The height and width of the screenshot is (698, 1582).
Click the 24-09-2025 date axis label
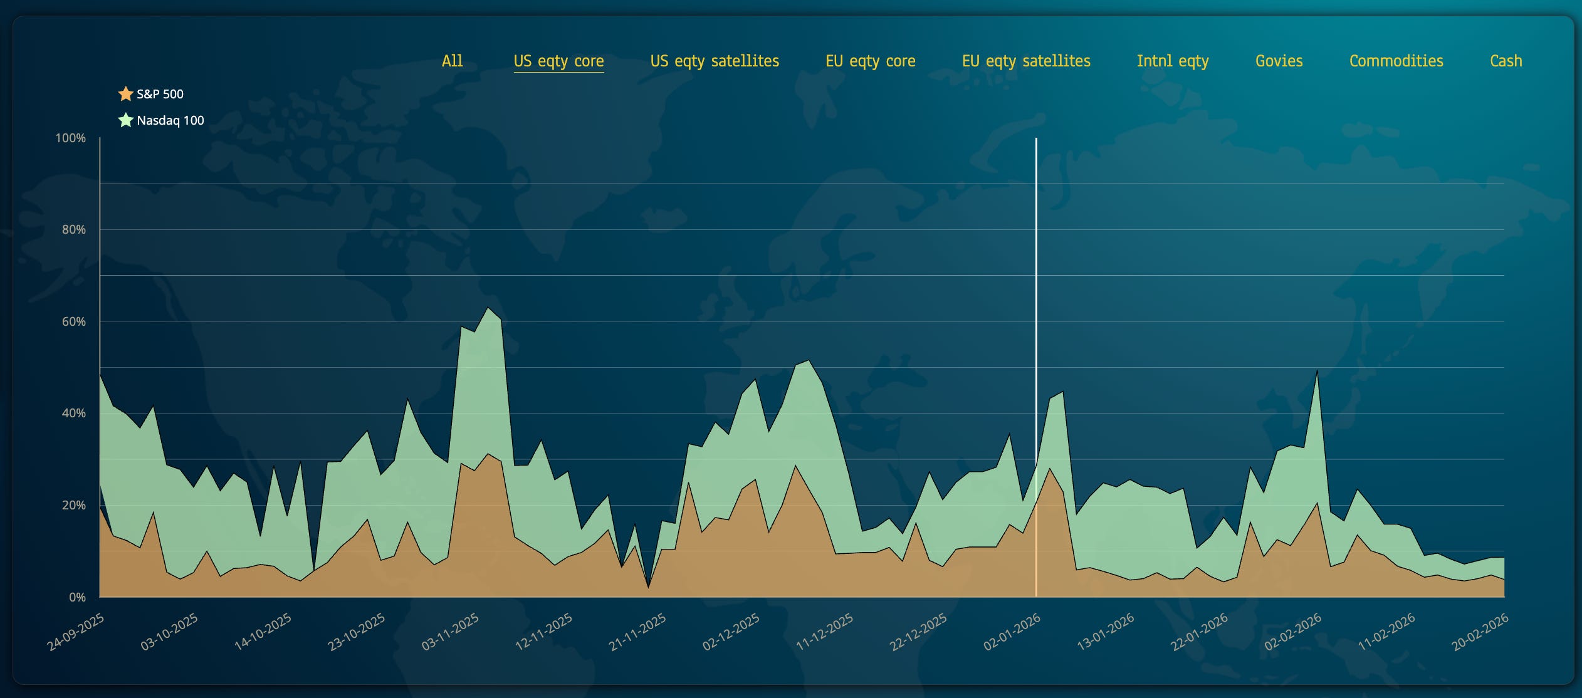pyautogui.click(x=75, y=632)
